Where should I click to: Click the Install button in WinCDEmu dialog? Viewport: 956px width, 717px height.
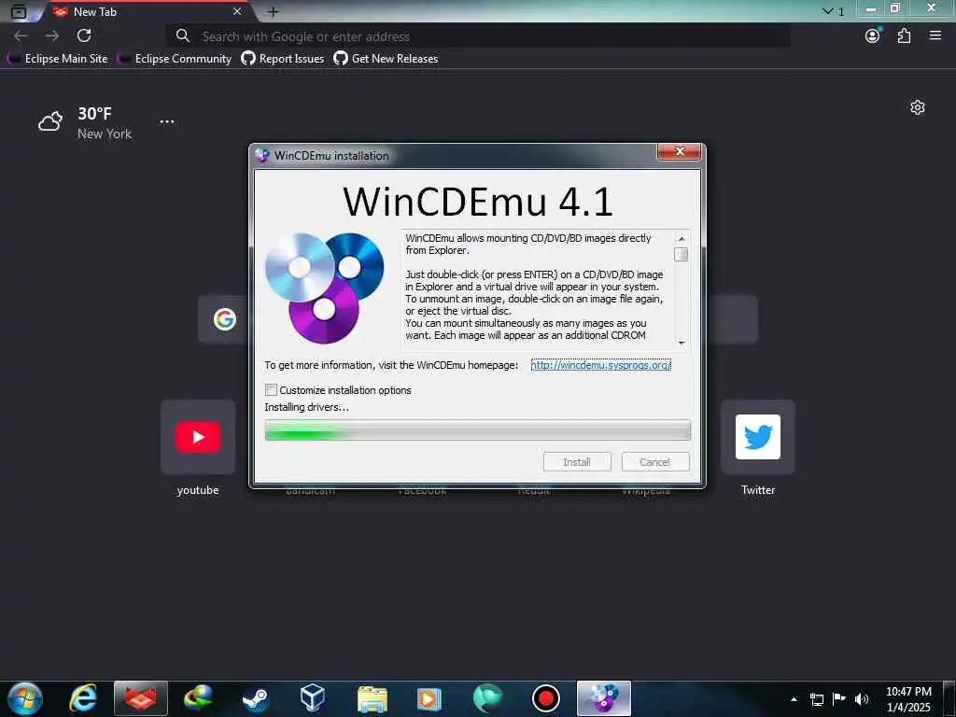click(577, 462)
